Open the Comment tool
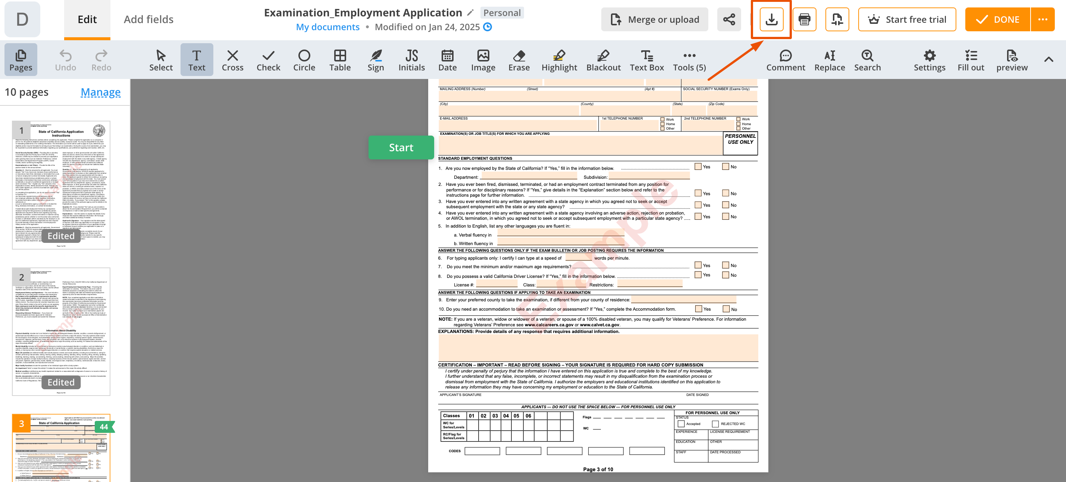The image size is (1066, 482). click(785, 60)
